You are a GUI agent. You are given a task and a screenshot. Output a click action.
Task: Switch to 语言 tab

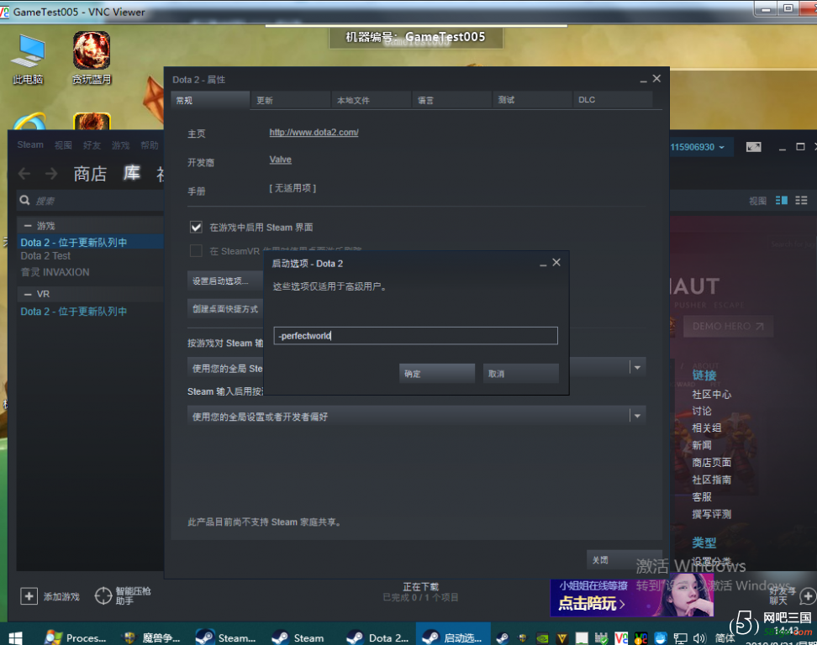coord(452,100)
